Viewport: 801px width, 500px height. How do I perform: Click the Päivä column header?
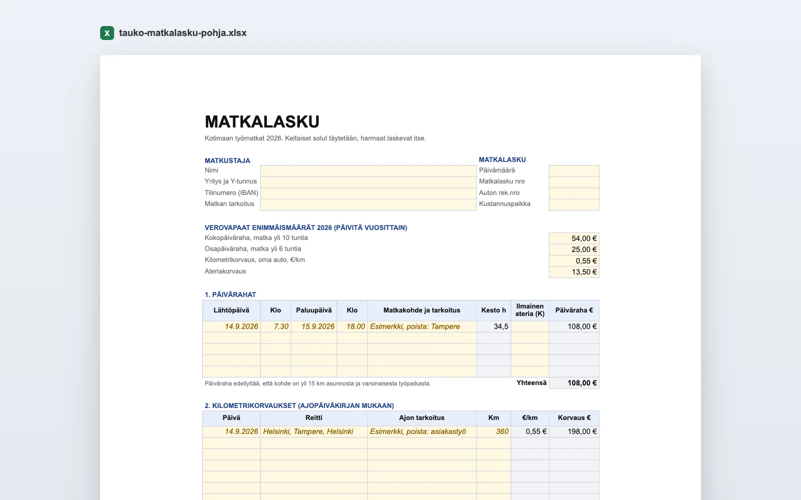231,418
